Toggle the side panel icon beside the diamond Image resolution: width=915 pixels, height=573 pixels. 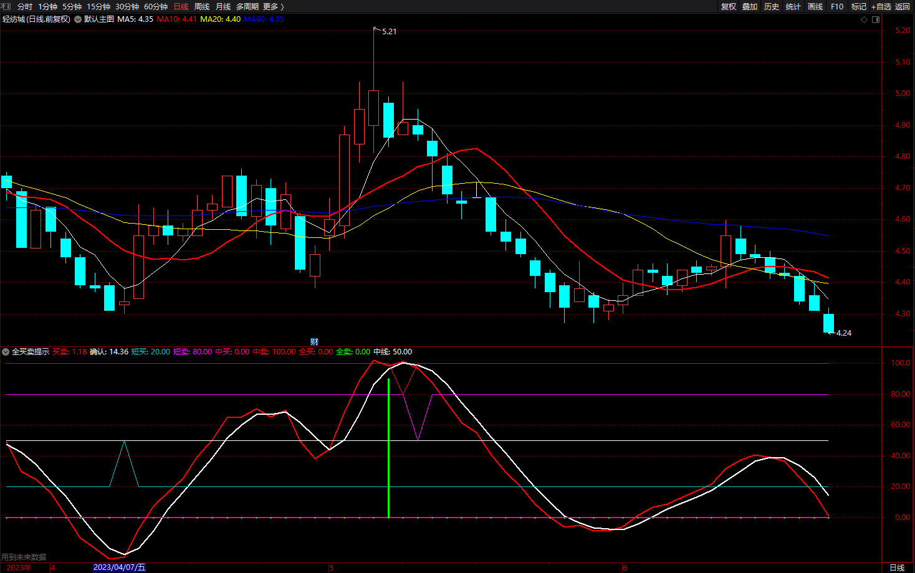[875, 19]
